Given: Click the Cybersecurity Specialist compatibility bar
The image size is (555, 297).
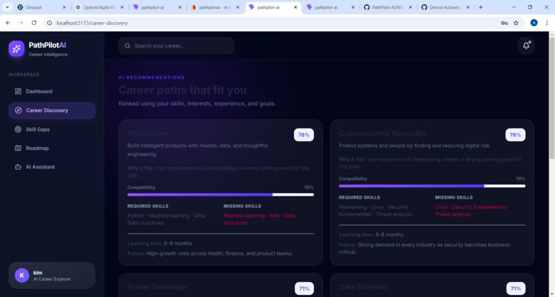Looking at the screenshot, I should coord(432,186).
